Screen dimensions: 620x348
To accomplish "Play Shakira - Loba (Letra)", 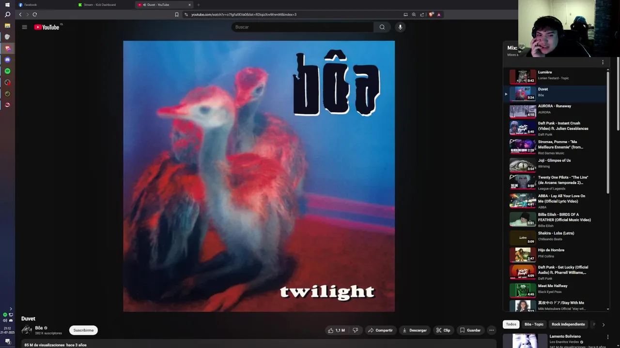I will click(557, 237).
